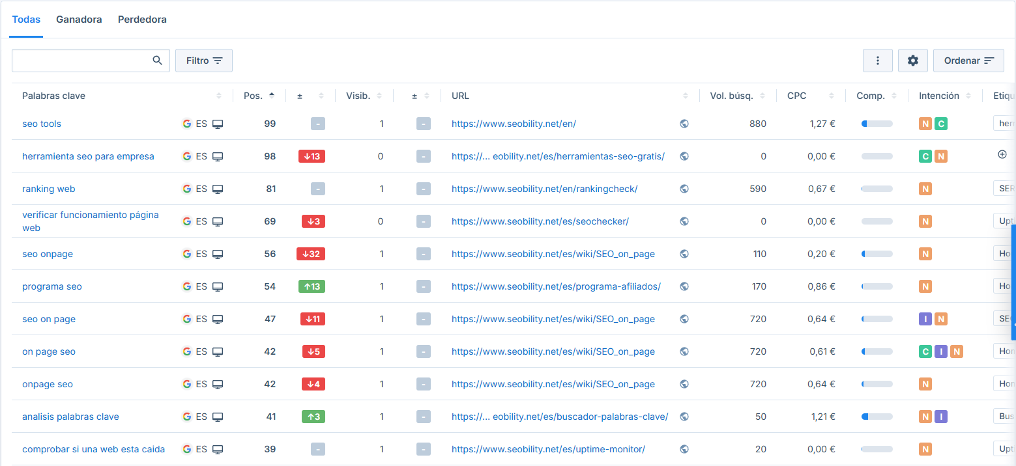Open the seobility.net/es/programa-afiliados/ URL

[x=556, y=286]
